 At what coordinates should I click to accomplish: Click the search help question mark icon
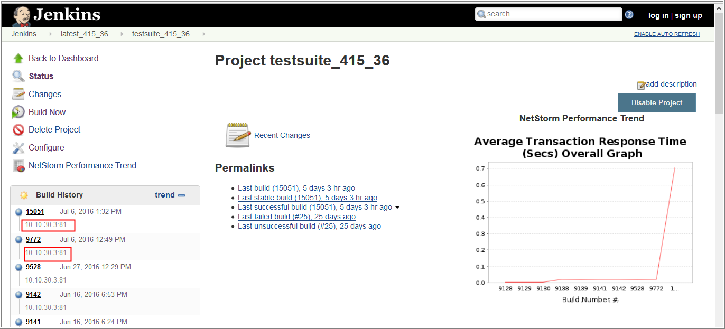click(x=629, y=15)
